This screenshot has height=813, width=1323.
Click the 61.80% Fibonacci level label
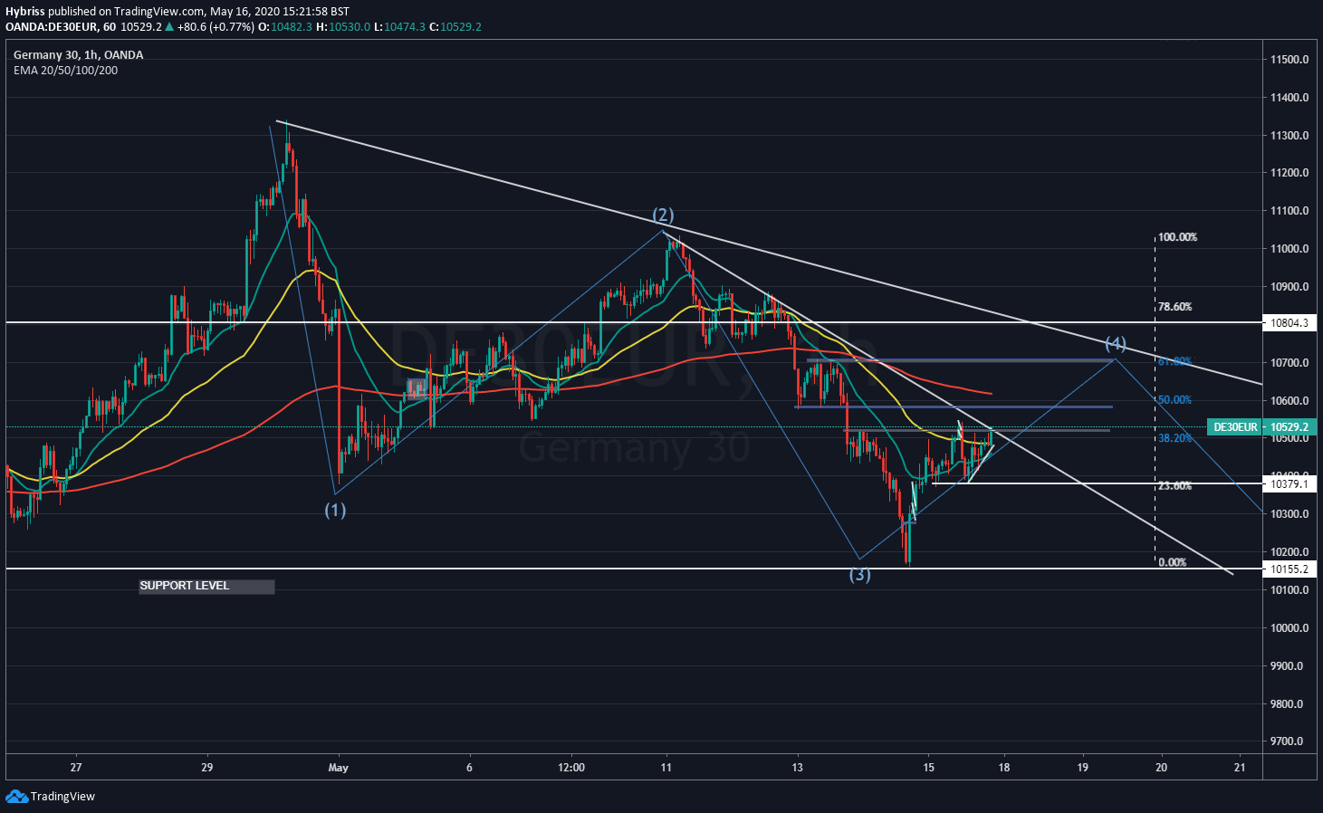[x=1174, y=361]
